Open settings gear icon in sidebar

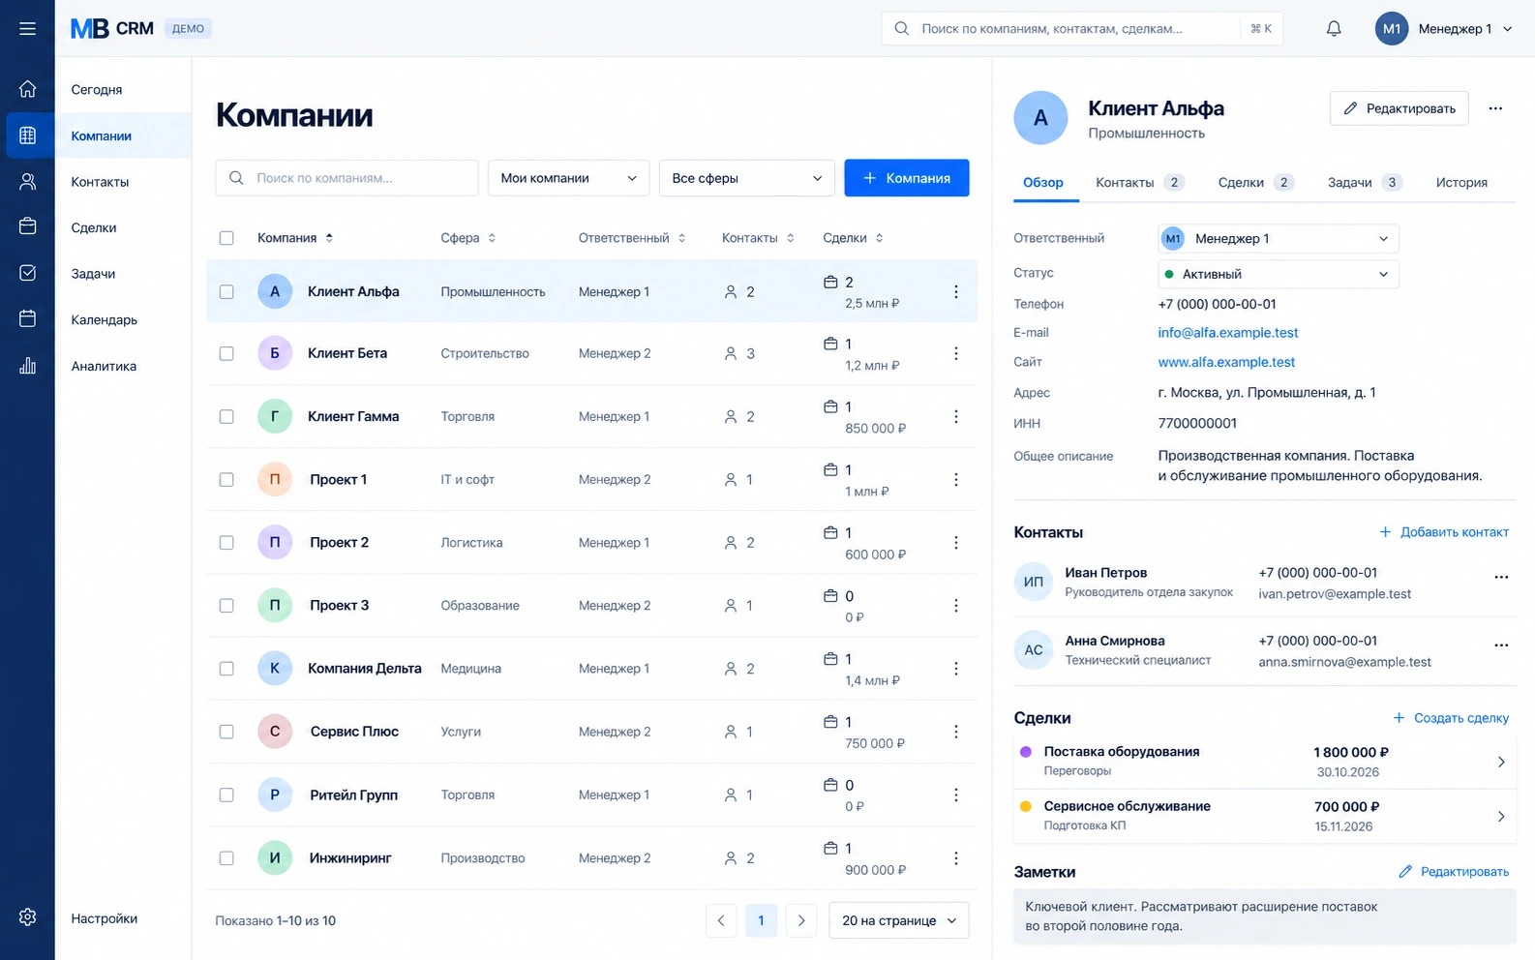click(x=27, y=916)
